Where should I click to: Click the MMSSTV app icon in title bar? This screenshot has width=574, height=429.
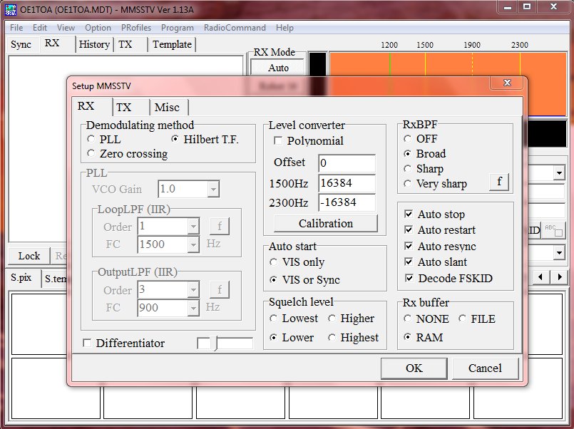coord(10,7)
